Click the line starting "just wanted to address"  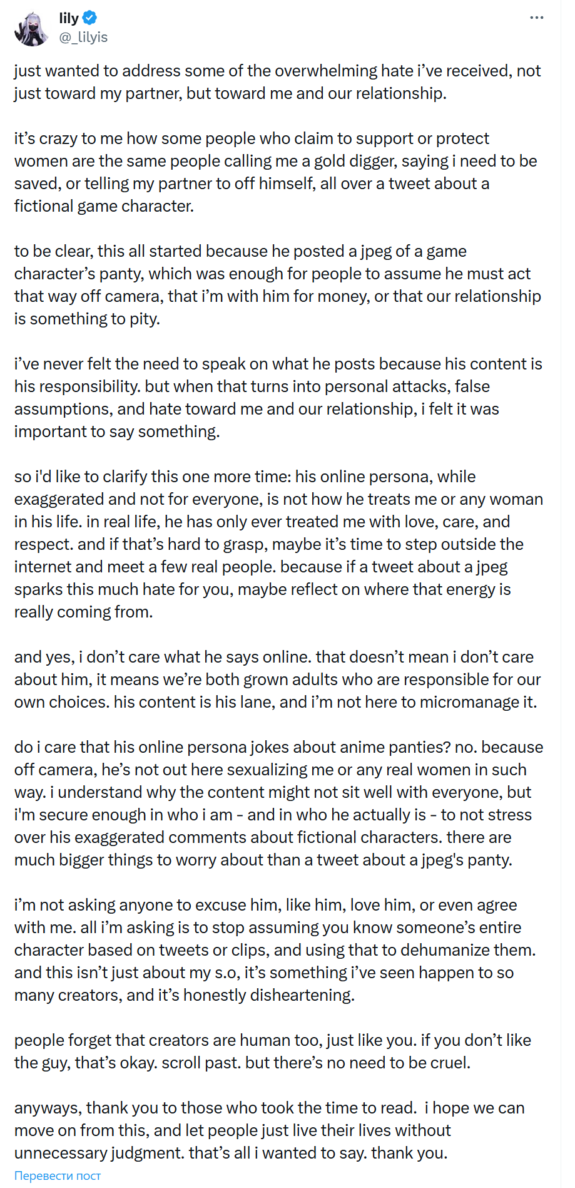coord(278,71)
